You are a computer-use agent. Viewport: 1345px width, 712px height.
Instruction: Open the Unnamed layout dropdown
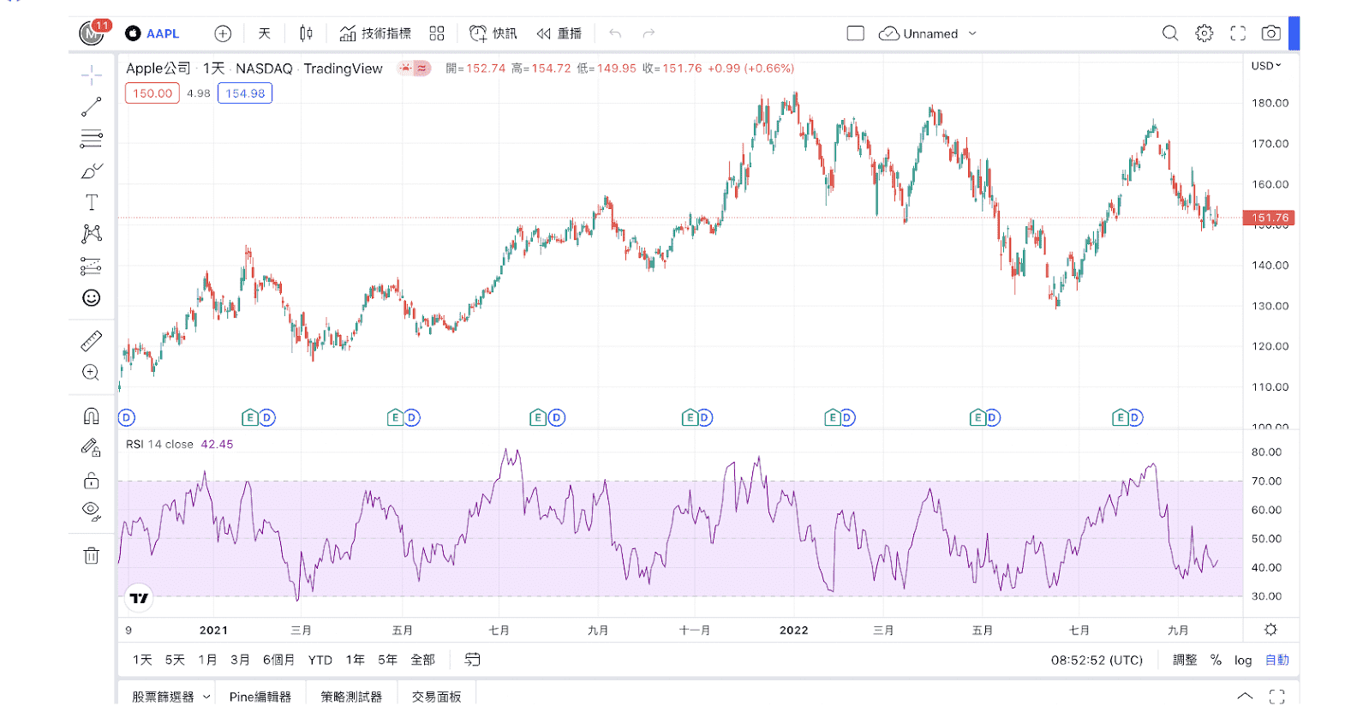tap(972, 33)
